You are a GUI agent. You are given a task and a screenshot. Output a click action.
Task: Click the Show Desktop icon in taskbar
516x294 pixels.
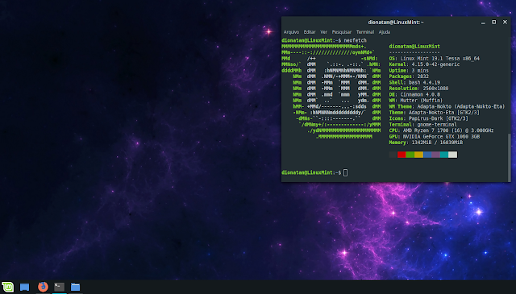coord(25,287)
